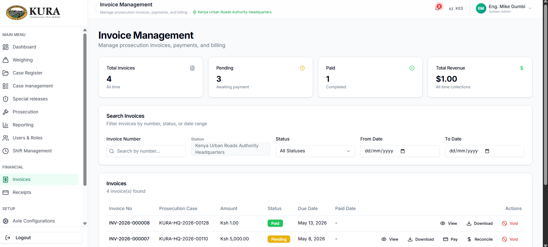Download invoice INV-2026-000007
This screenshot has width=548, height=247.
(x=421, y=239)
